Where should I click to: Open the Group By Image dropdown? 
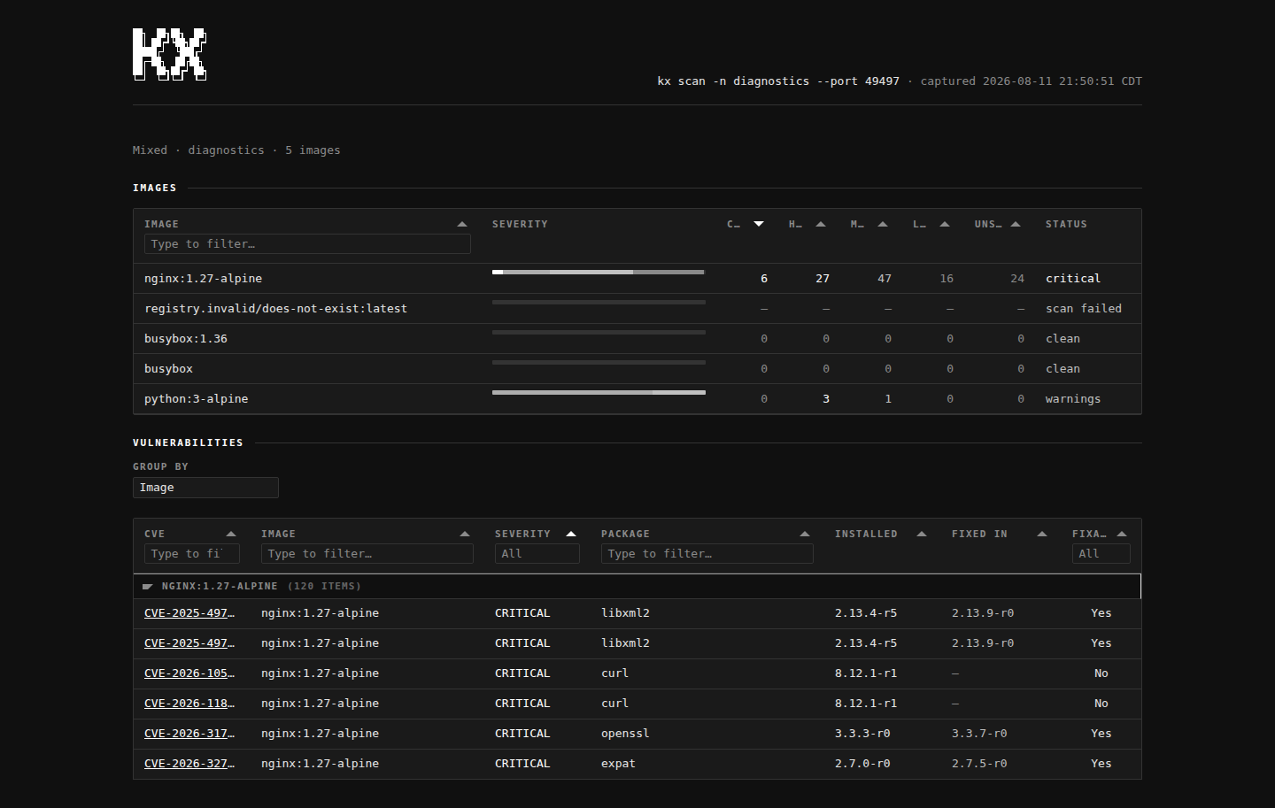(x=205, y=488)
